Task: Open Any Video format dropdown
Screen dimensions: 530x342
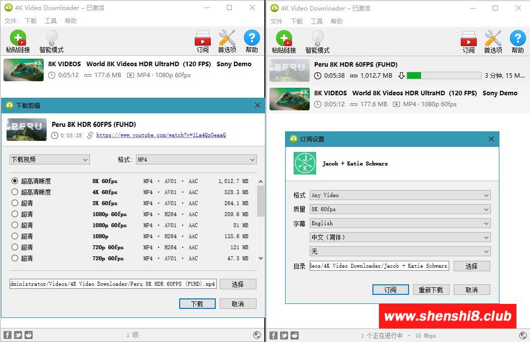Action: pos(400,195)
